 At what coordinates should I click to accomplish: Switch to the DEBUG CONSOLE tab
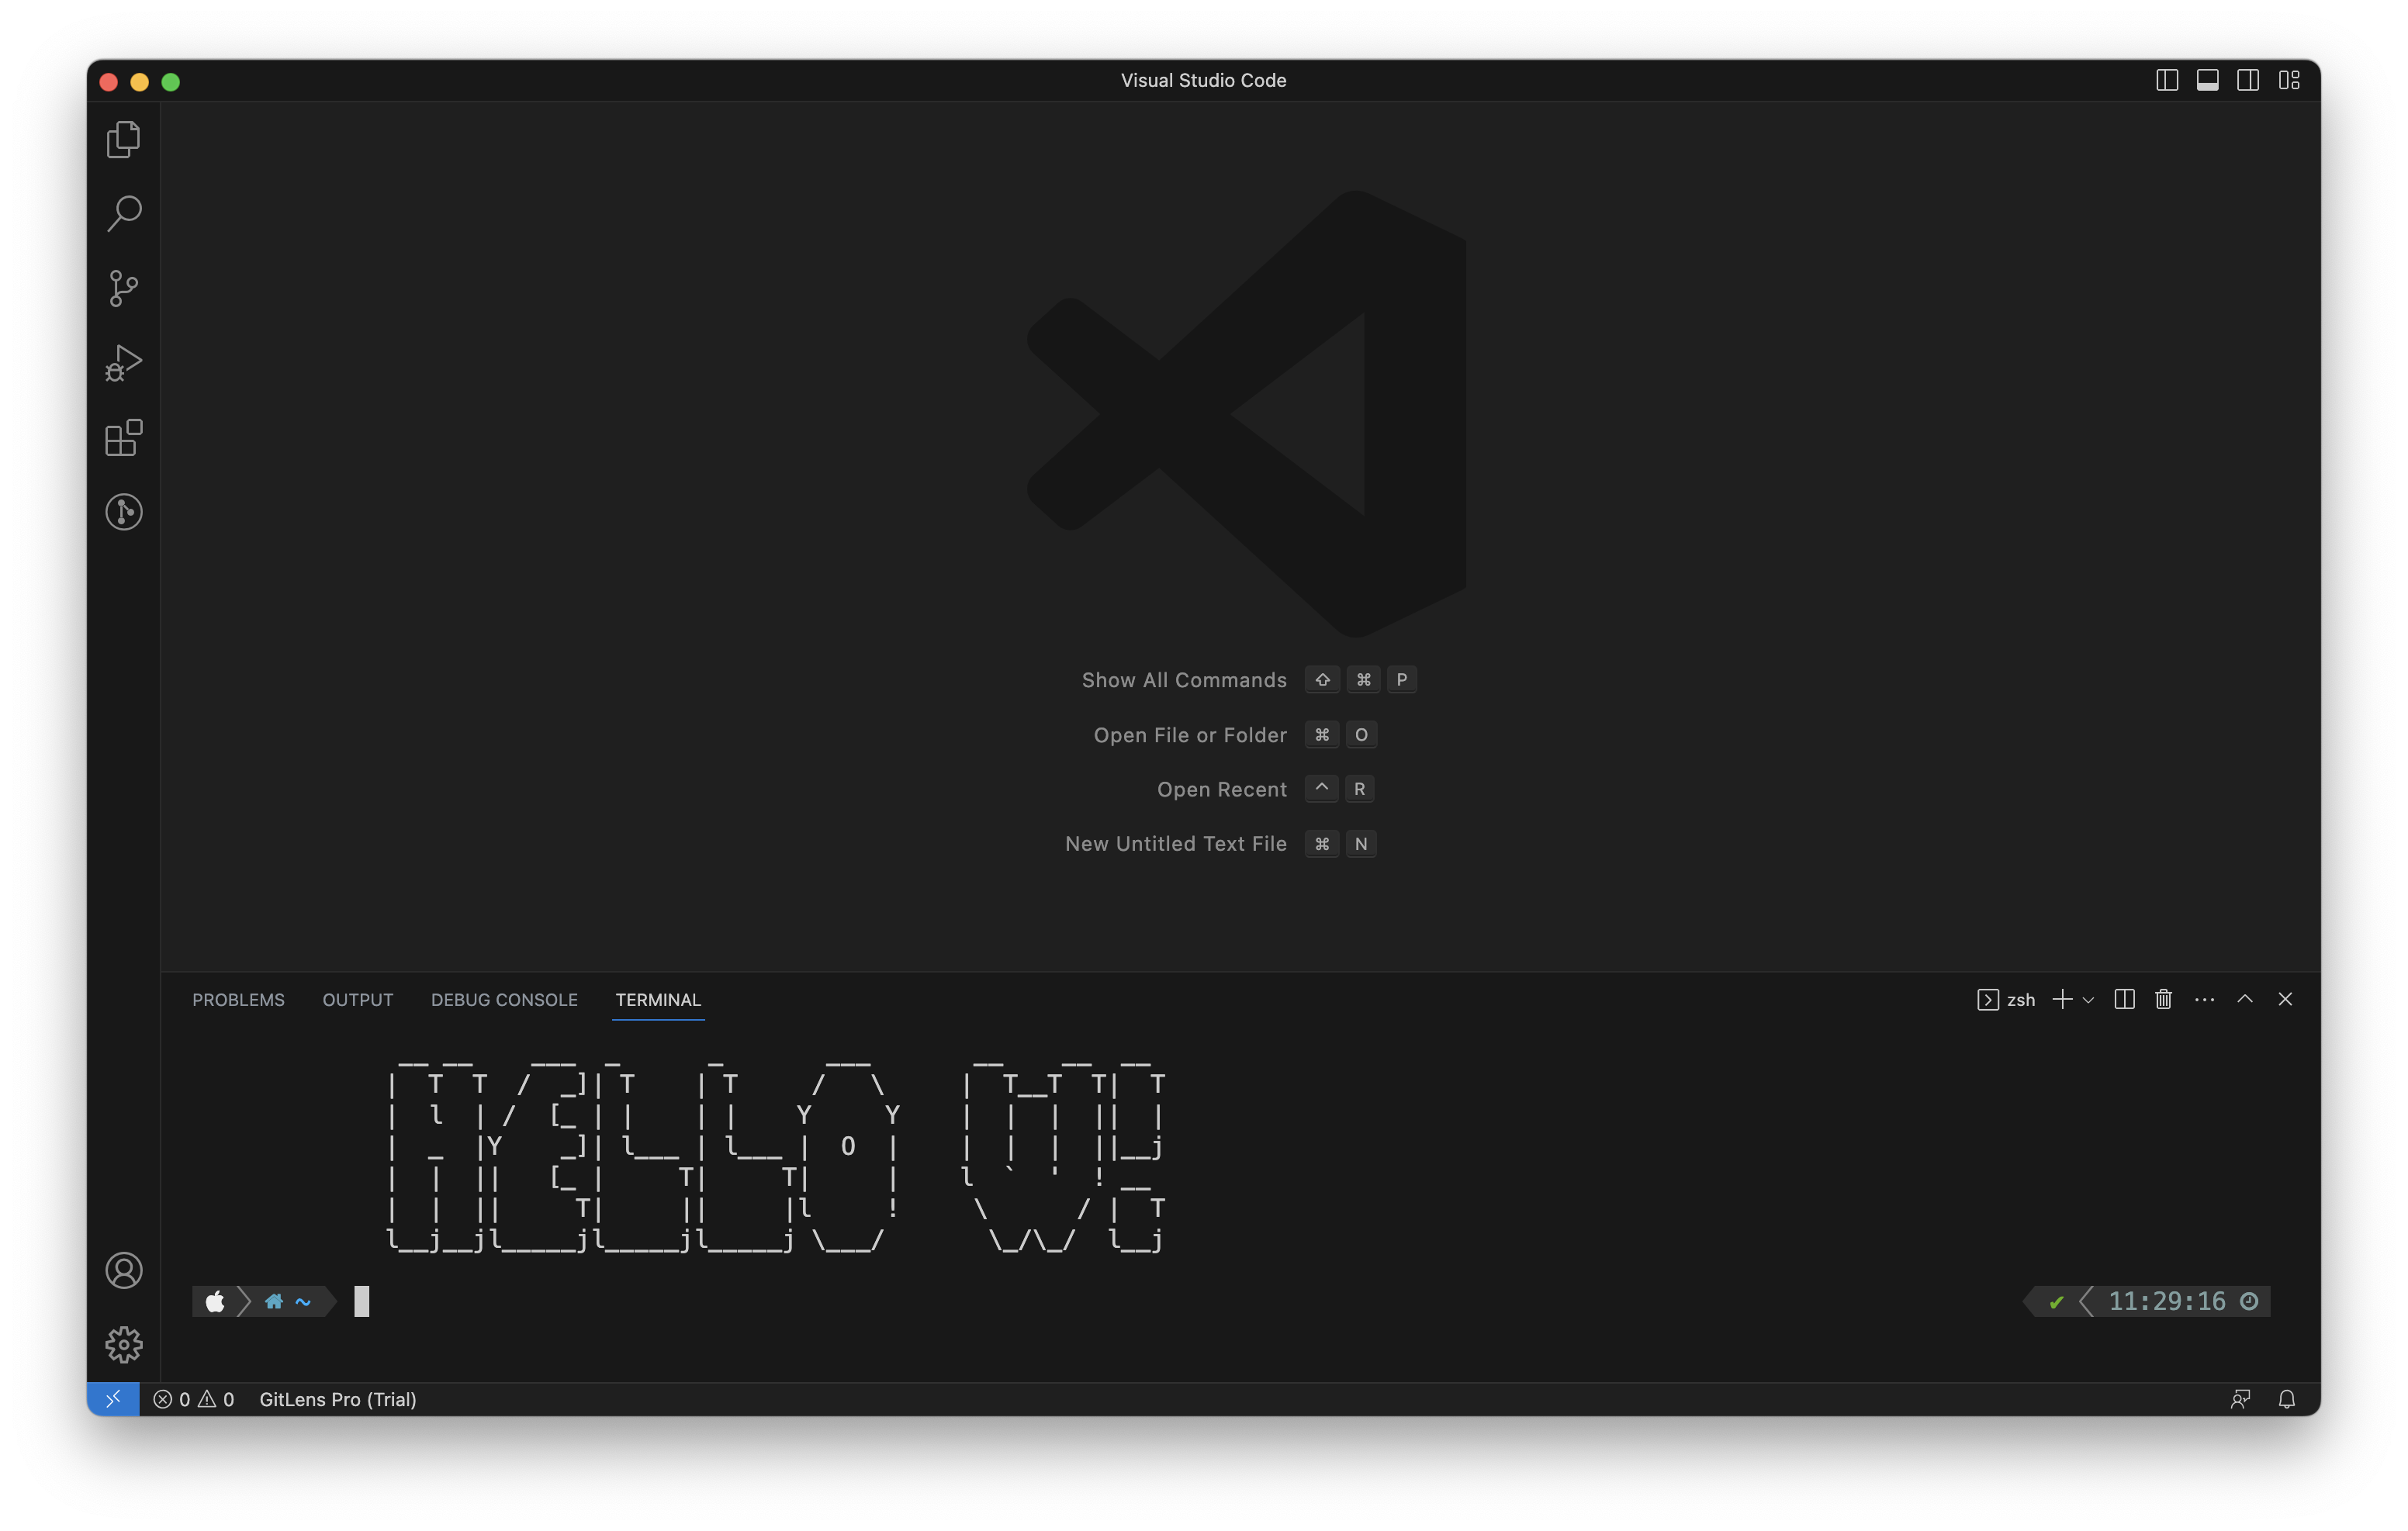[504, 1000]
